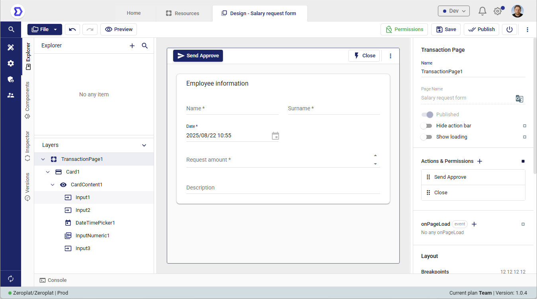Collapse Card1 in layers tree
This screenshot has width=537, height=299.
click(48, 172)
